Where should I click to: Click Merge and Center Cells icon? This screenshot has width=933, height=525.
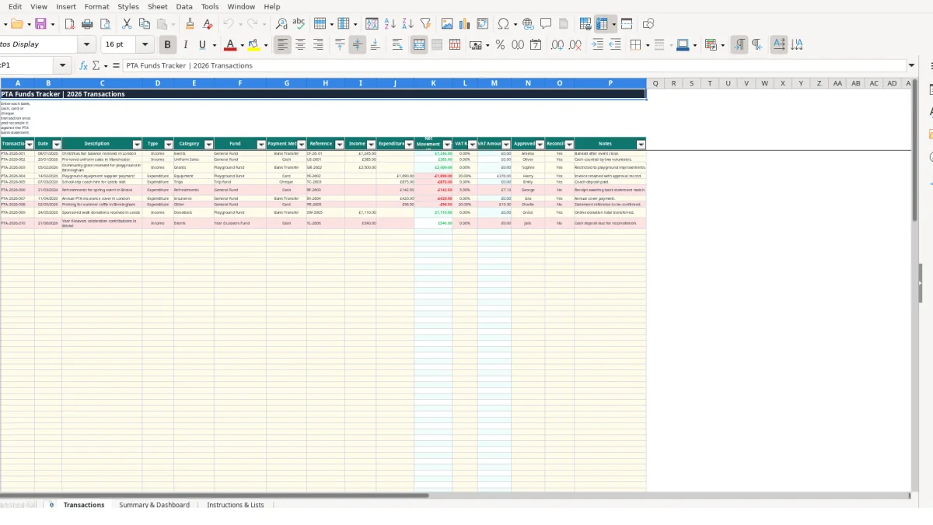coord(419,45)
